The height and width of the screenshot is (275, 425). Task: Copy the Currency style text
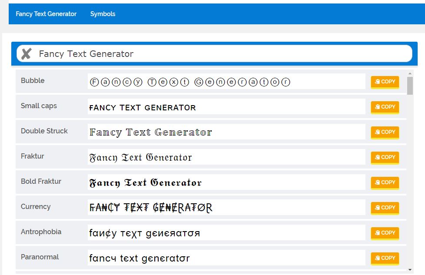click(x=385, y=208)
